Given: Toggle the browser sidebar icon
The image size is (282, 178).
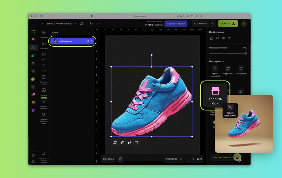Looking at the screenshot, I should tap(42, 16).
